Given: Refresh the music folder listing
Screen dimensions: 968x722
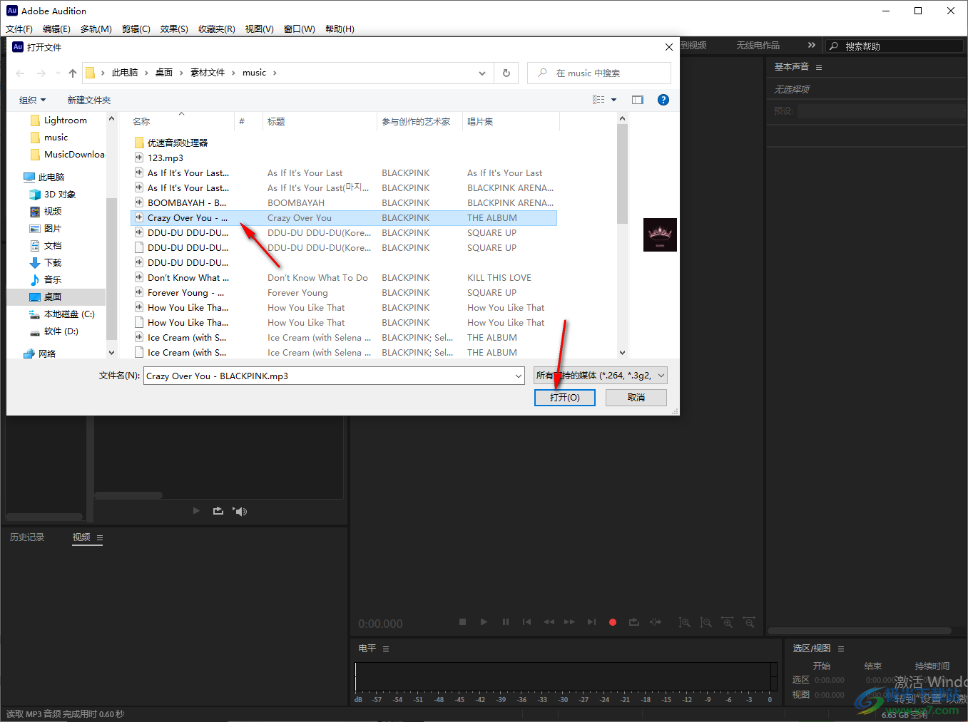Looking at the screenshot, I should tap(506, 73).
